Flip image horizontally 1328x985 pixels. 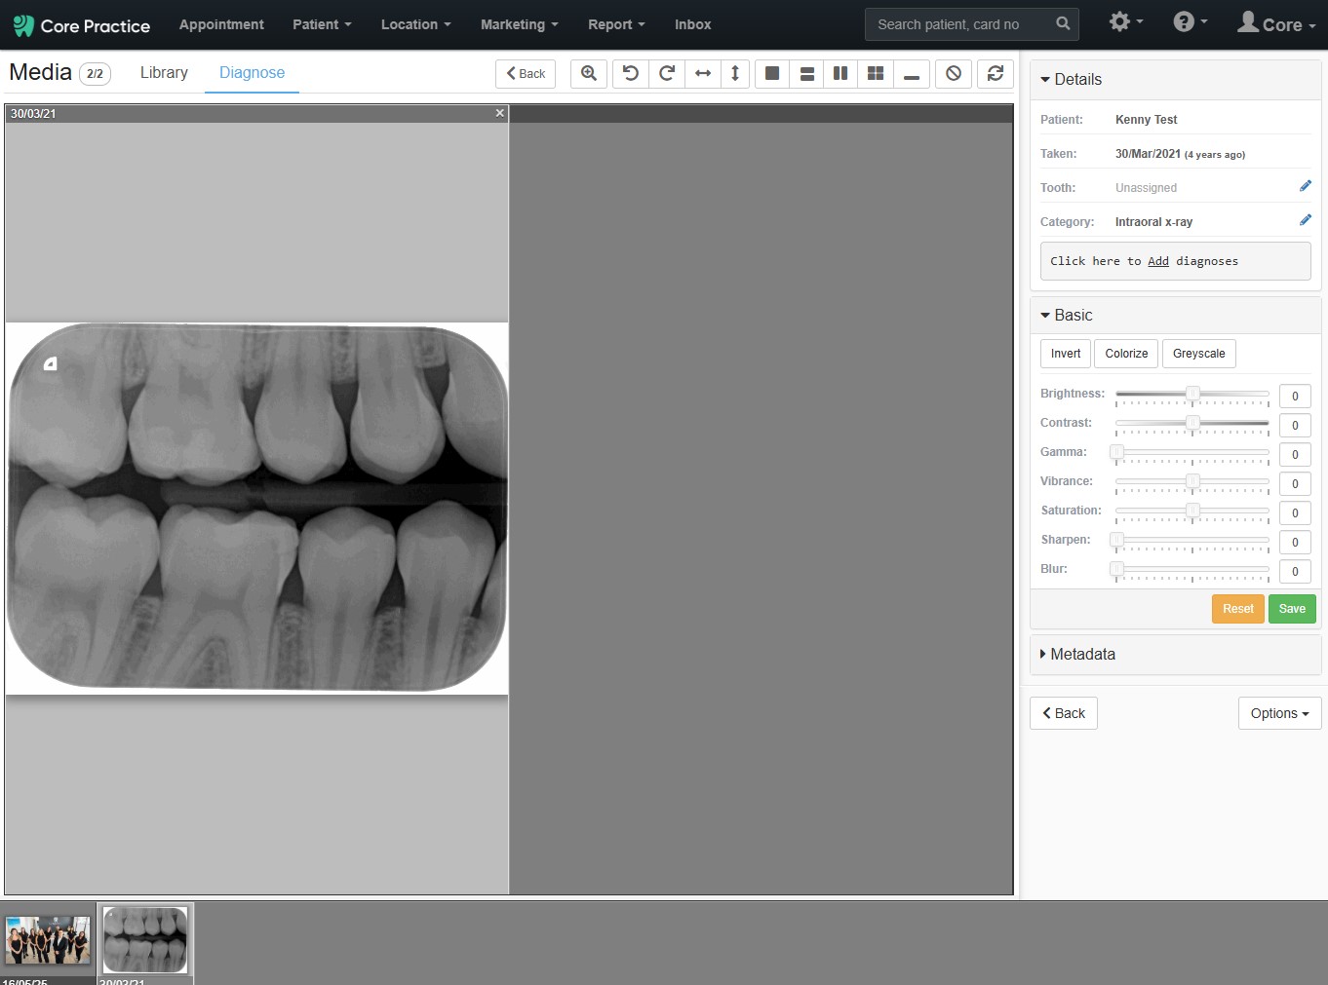[703, 73]
